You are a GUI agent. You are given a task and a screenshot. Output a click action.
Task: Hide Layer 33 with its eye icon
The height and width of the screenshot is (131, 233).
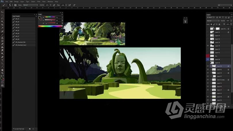point(208,46)
